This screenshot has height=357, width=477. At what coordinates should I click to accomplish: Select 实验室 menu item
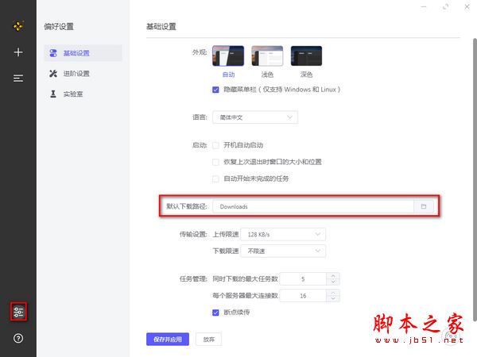pyautogui.click(x=83, y=94)
